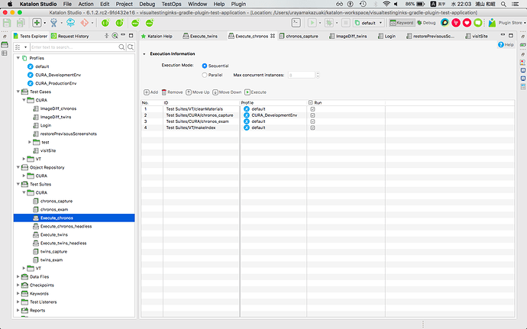Switch to Debug perspective
The height and width of the screenshot is (329, 527).
(426, 23)
